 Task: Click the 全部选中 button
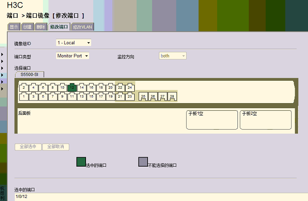click(x=28, y=147)
